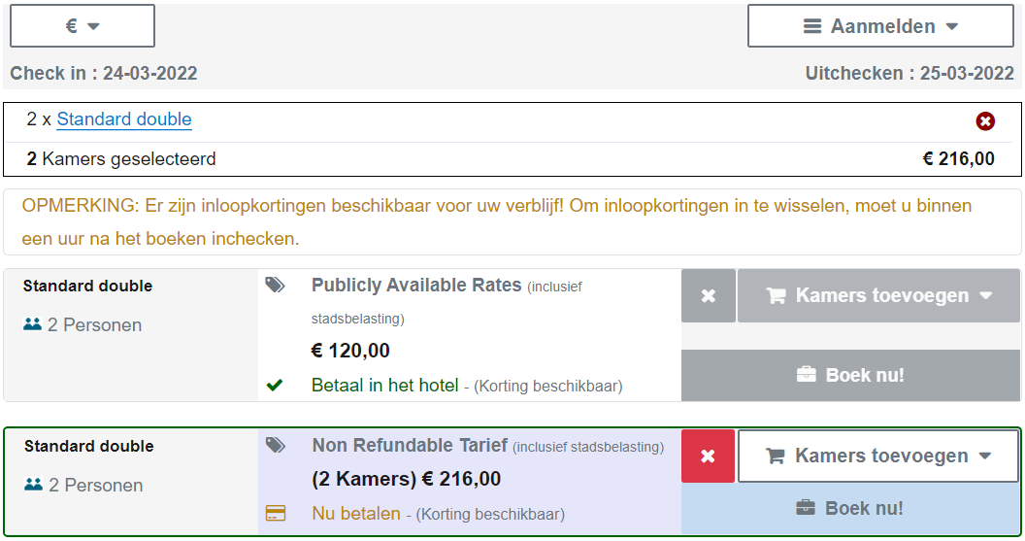
Task: Expand Kamers toevoegen for Non Refundable Tarief
Action: [x=879, y=456]
